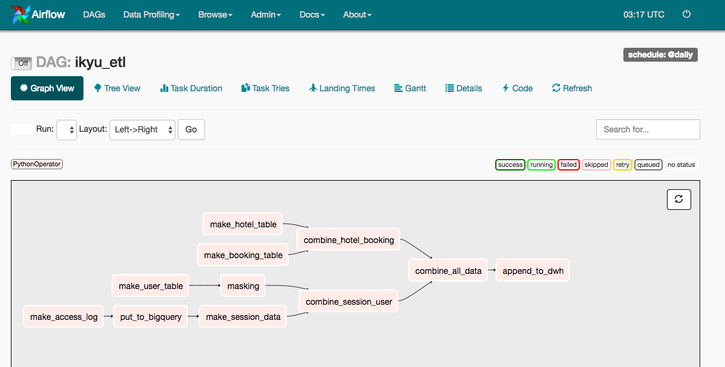
Task: Click the queued status legend
Action: (649, 164)
